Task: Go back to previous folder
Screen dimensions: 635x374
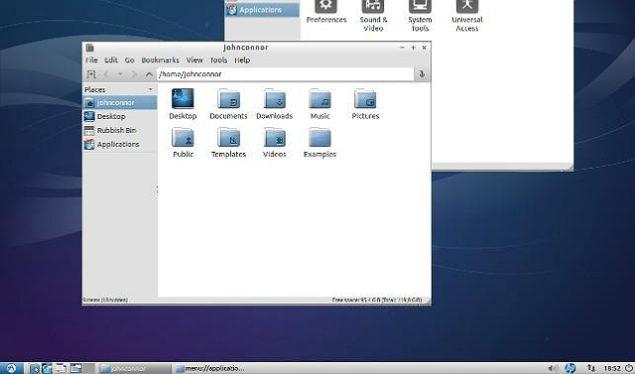Action: tap(106, 74)
